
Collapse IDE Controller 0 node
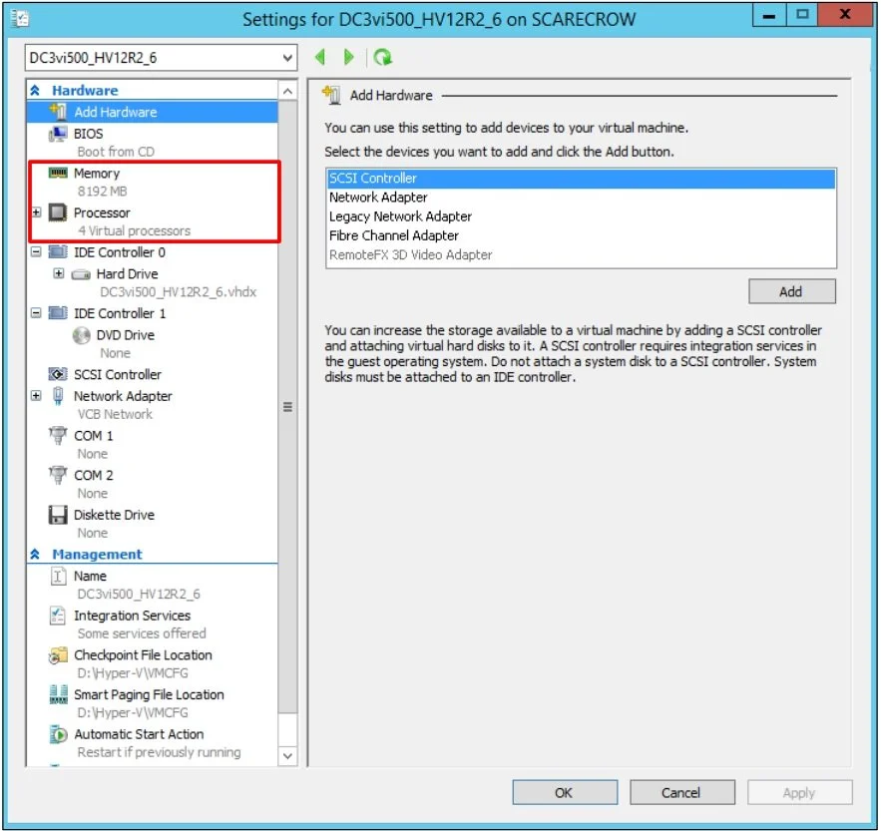point(36,252)
